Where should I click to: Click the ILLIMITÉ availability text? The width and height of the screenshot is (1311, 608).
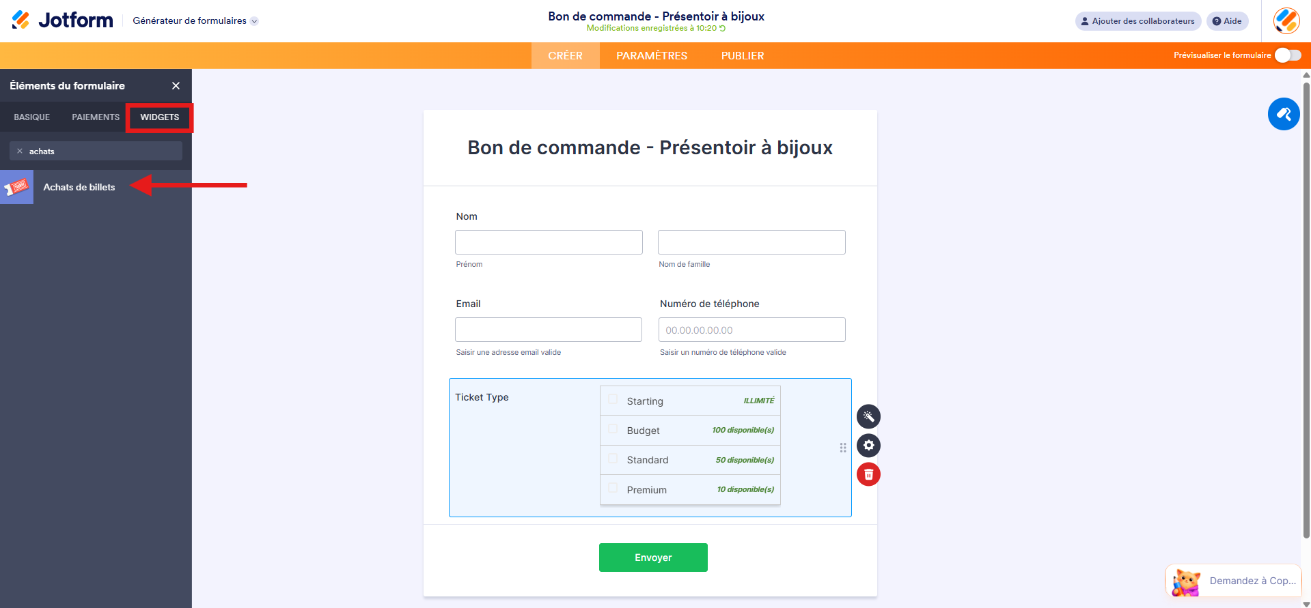point(759,401)
